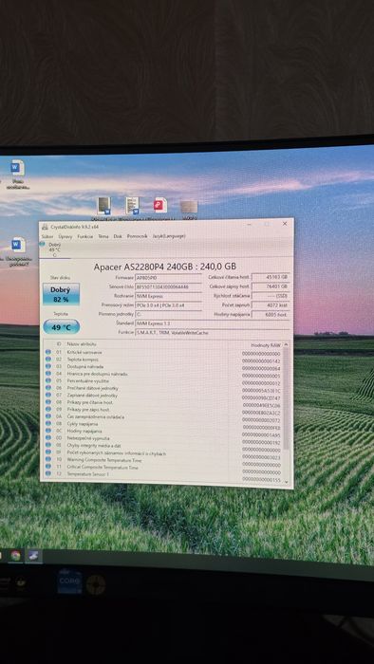The width and height of the screenshot is (374, 664).
Task: Click raw value 00000005A53E1C
Action: tap(261, 391)
